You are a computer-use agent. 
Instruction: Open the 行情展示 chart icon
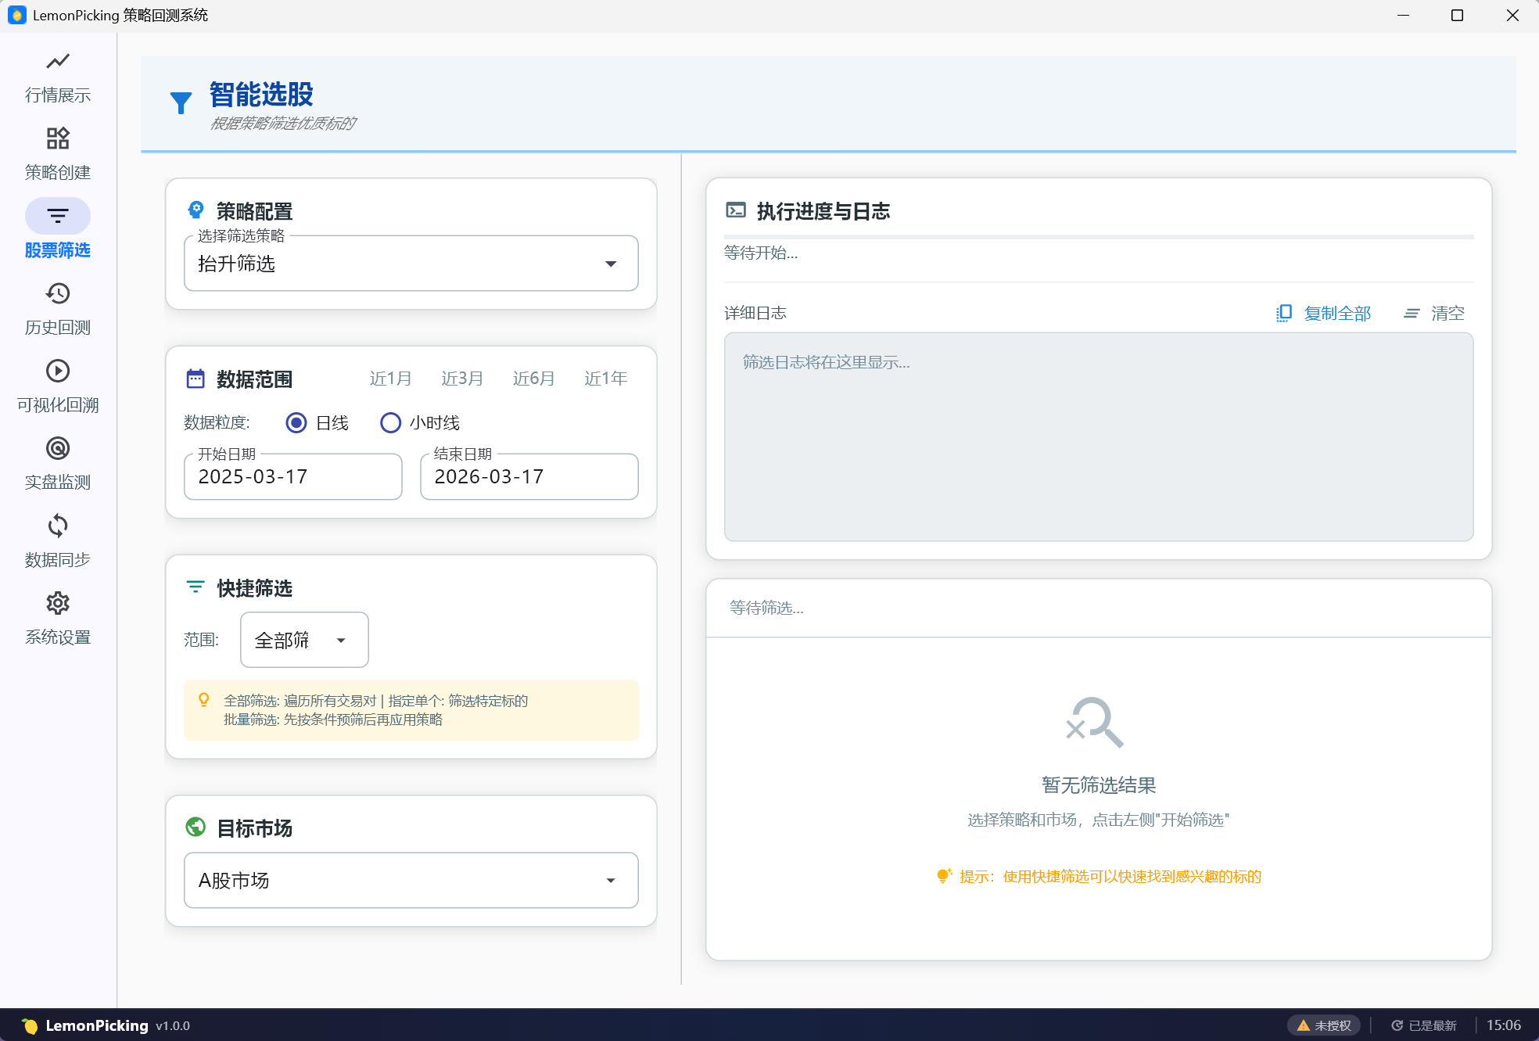click(x=58, y=62)
